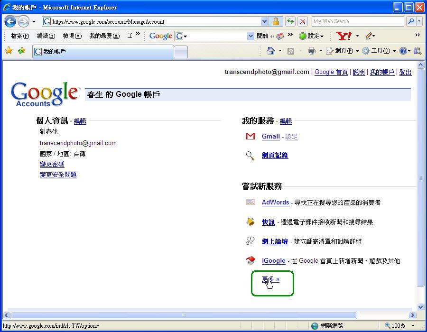Image resolution: width=427 pixels, height=332 pixels.
Task: Click the iGoogle house icon
Action: click(x=250, y=260)
